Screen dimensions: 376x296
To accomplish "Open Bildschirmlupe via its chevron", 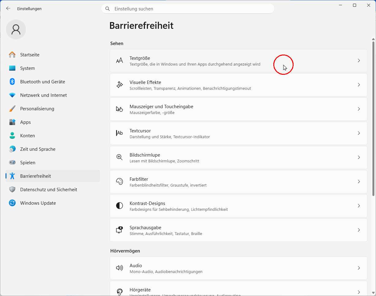I will tap(359, 157).
